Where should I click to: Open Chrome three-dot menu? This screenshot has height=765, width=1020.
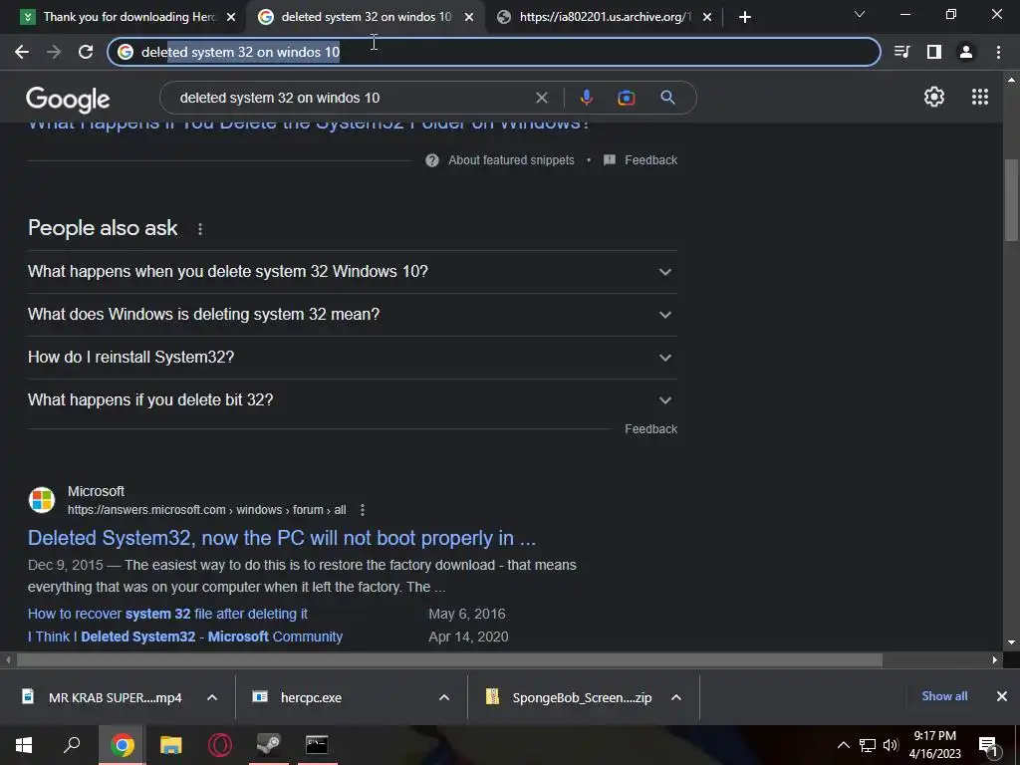point(998,52)
